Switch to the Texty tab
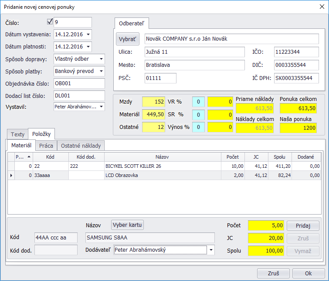This screenshot has width=329, height=281. [x=17, y=134]
